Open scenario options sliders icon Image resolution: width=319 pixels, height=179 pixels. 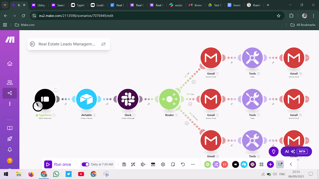pyautogui.click(x=103, y=44)
